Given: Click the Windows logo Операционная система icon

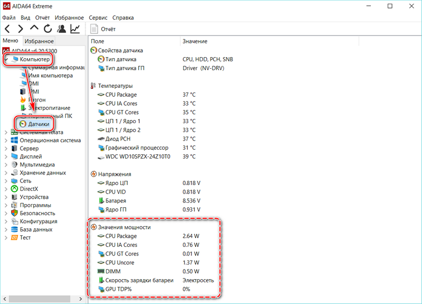Looking at the screenshot, I should click(x=14, y=140).
